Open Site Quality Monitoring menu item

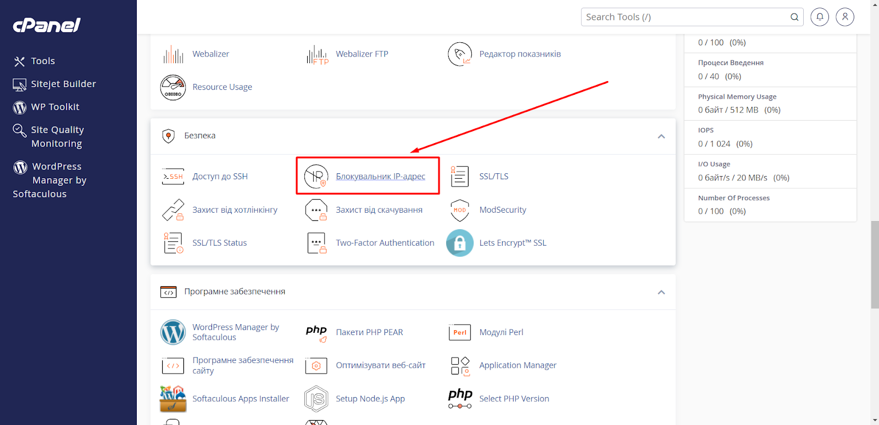tap(57, 137)
